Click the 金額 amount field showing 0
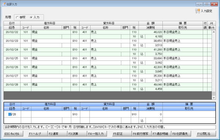Viewport: 220px width, 140px height. click(x=151, y=114)
